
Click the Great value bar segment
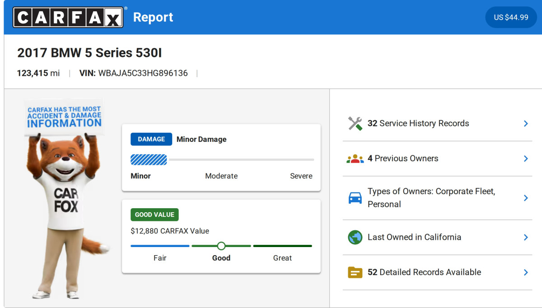point(283,246)
